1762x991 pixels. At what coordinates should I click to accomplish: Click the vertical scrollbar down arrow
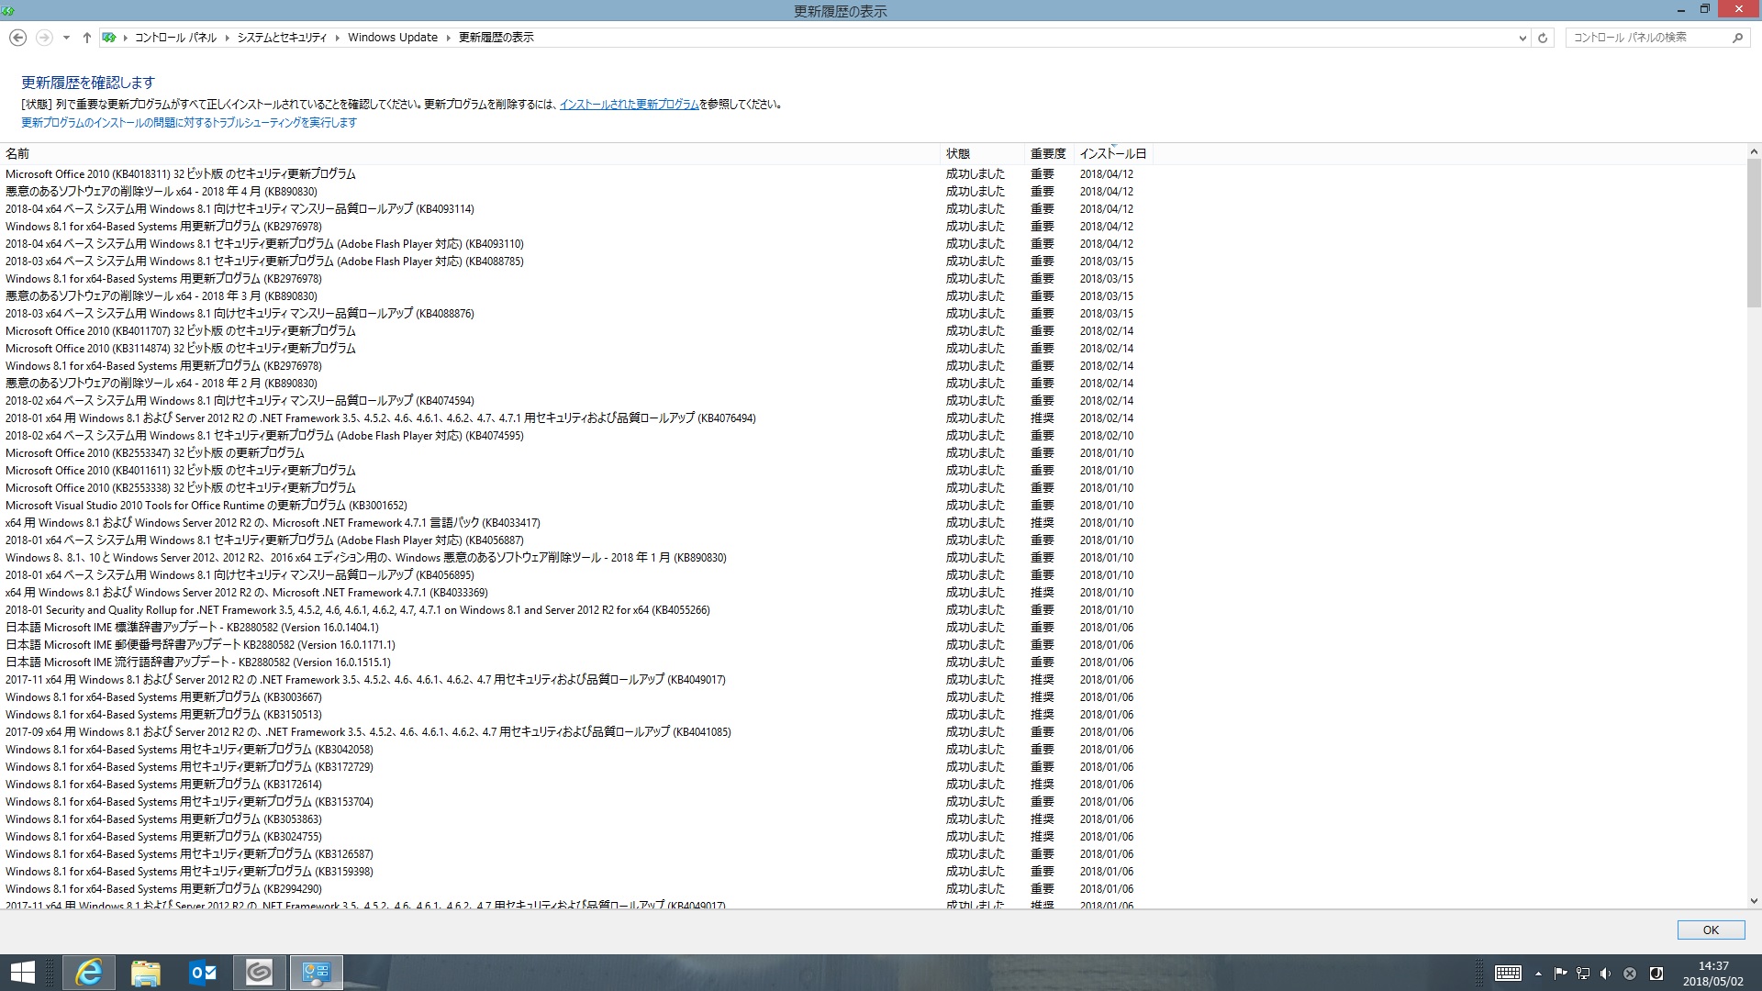point(1753,901)
